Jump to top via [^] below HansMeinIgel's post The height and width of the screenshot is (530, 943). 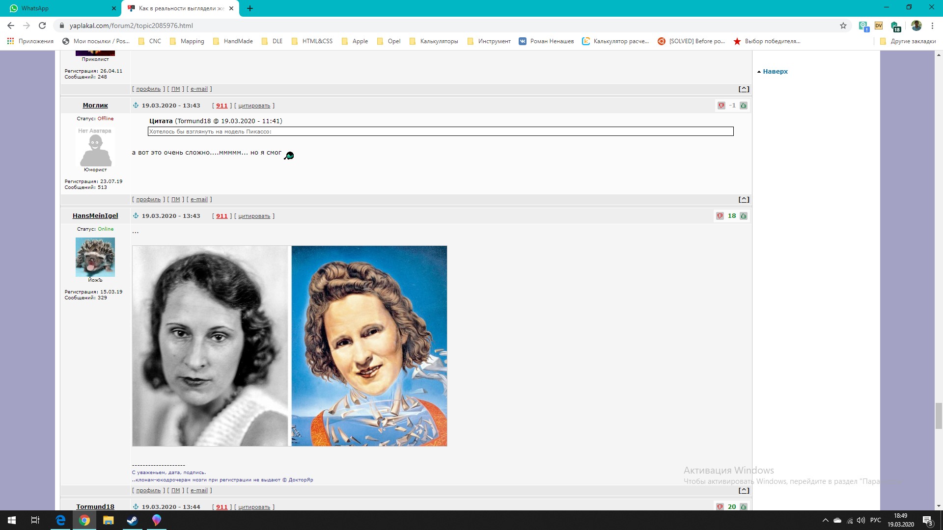[x=744, y=490]
